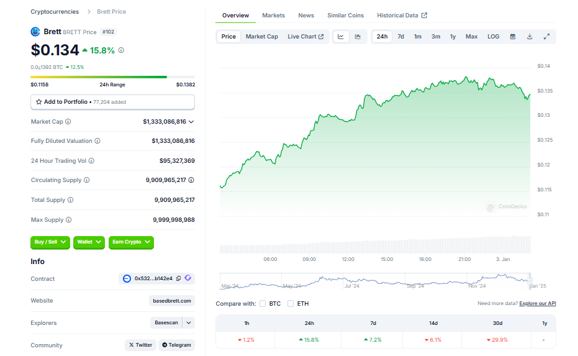Switch to line chart view icon

pos(341,37)
